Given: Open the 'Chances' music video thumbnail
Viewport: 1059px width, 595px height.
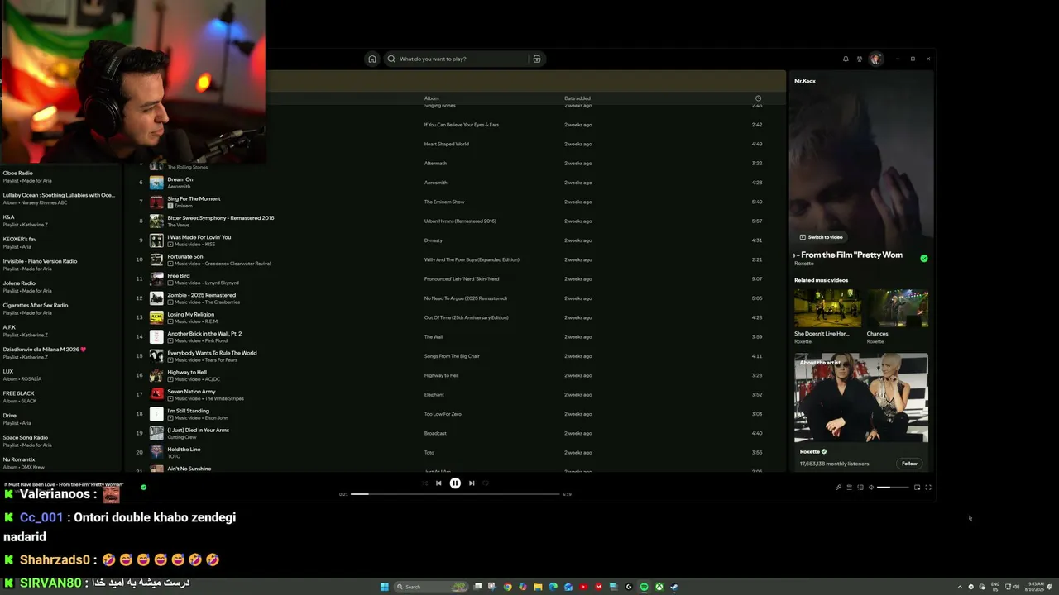Looking at the screenshot, I should 897,308.
